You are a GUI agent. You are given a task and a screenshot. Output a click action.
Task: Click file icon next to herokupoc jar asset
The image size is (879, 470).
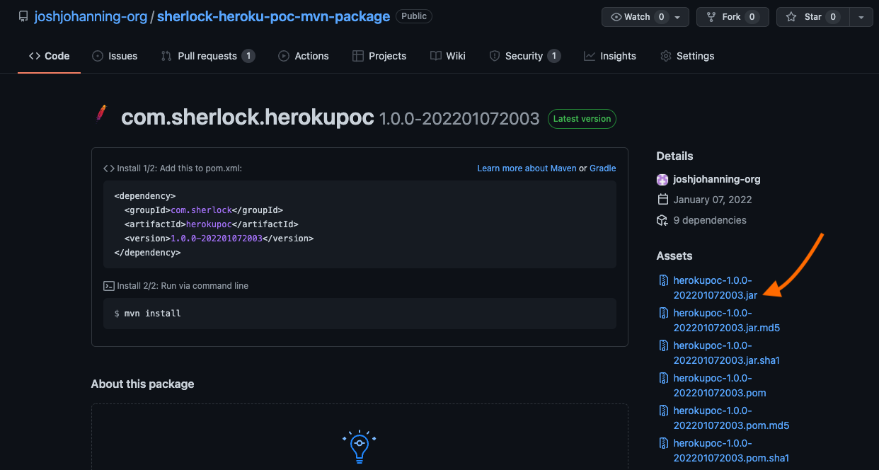coord(663,280)
